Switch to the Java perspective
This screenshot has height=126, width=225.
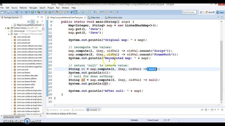point(220,12)
